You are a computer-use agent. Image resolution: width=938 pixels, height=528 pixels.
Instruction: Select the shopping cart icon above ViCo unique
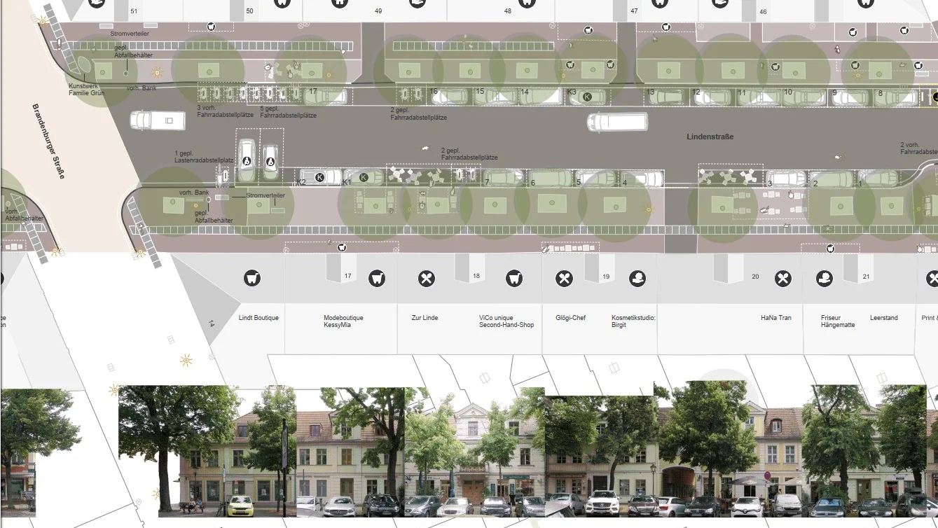[515, 279]
